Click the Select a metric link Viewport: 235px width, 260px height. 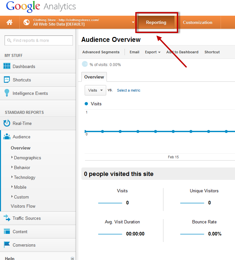pyautogui.click(x=128, y=90)
